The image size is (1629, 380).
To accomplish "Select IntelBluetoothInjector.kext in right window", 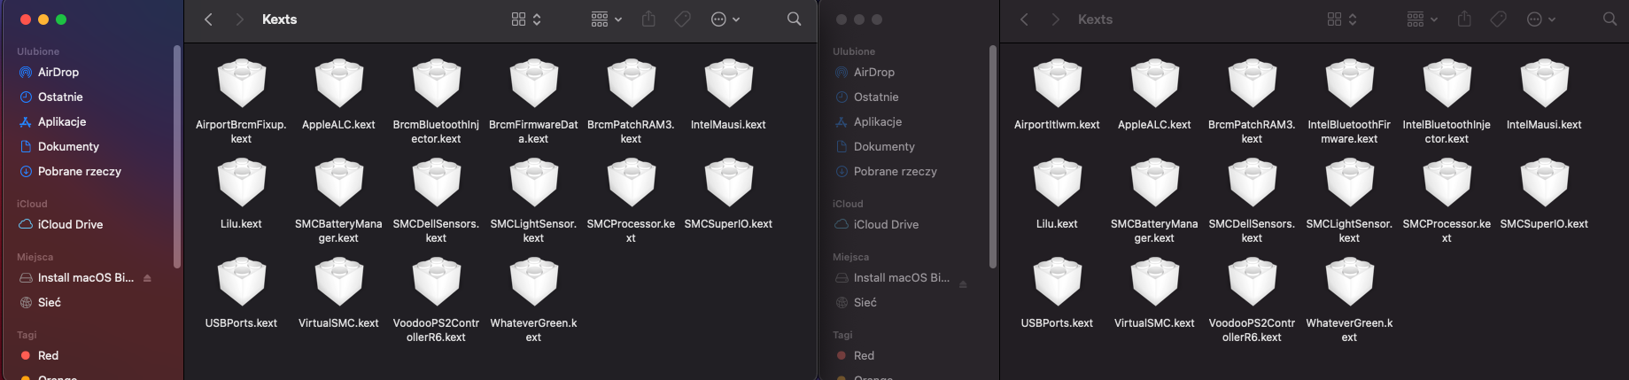I will pyautogui.click(x=1447, y=100).
